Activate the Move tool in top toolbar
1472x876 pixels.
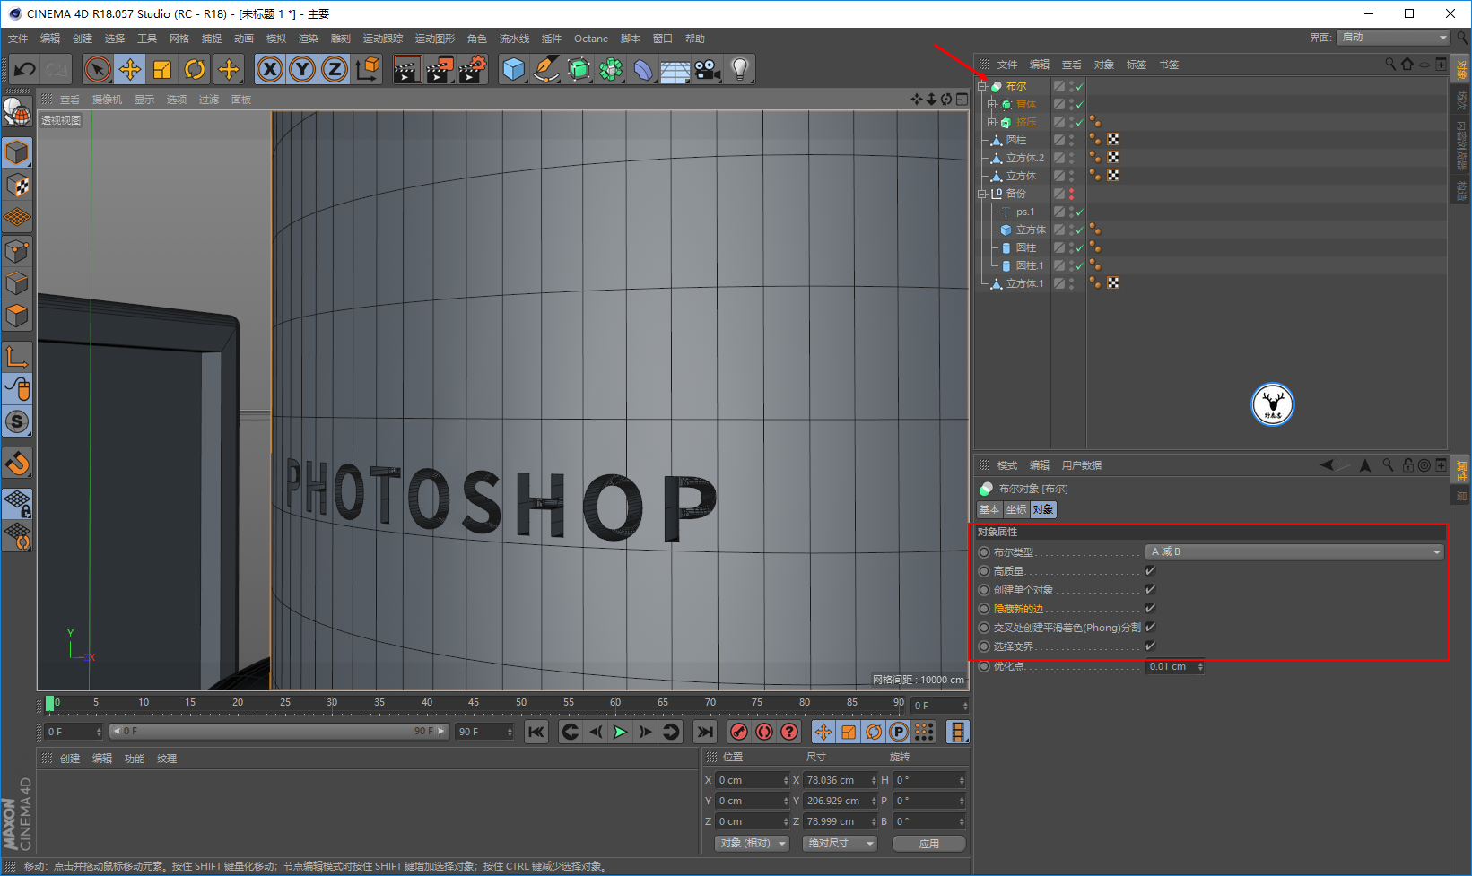[130, 69]
